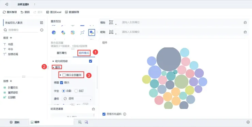
Task: Click the large olive-green bubble in chart
Action: (x=182, y=82)
